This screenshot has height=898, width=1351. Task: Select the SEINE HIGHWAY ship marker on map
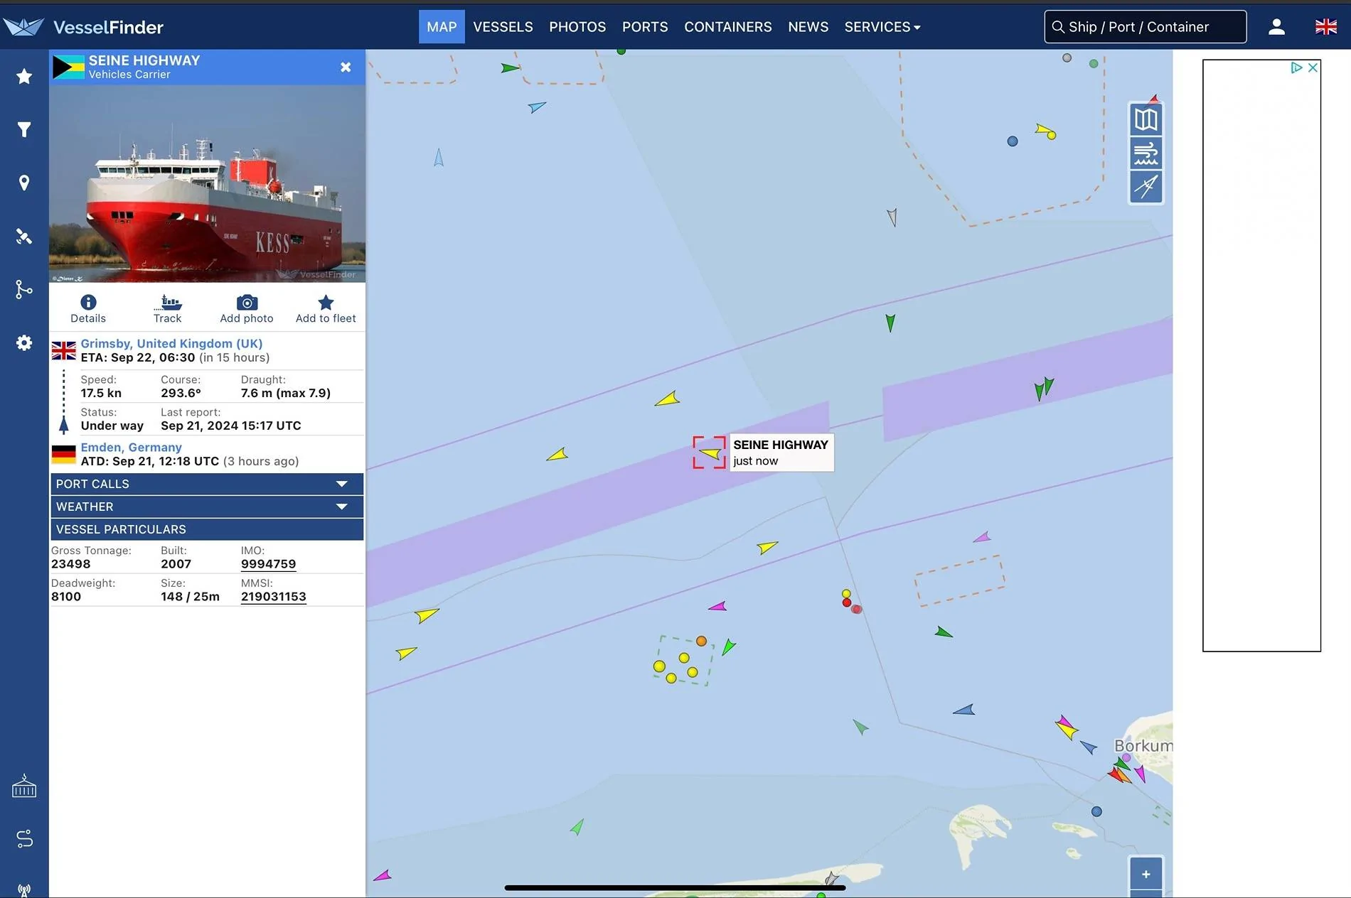[710, 453]
